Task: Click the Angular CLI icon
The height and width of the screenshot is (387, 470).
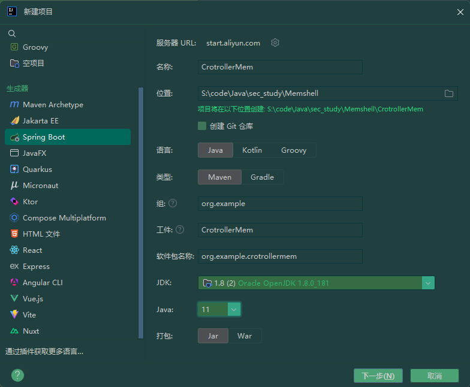Action: [14, 282]
